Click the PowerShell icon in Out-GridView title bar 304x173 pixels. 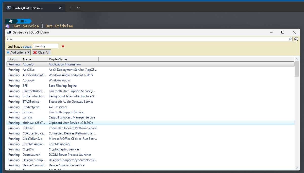coord(9,32)
